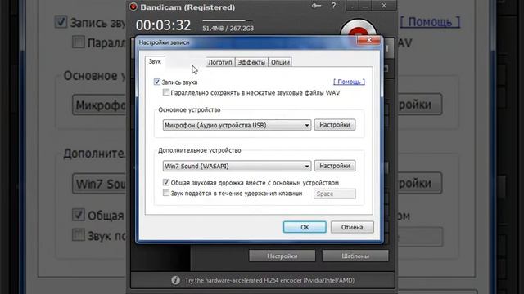Open enlarged background Win7 Sou dropdown
The height and width of the screenshot is (294, 524).
point(100,183)
